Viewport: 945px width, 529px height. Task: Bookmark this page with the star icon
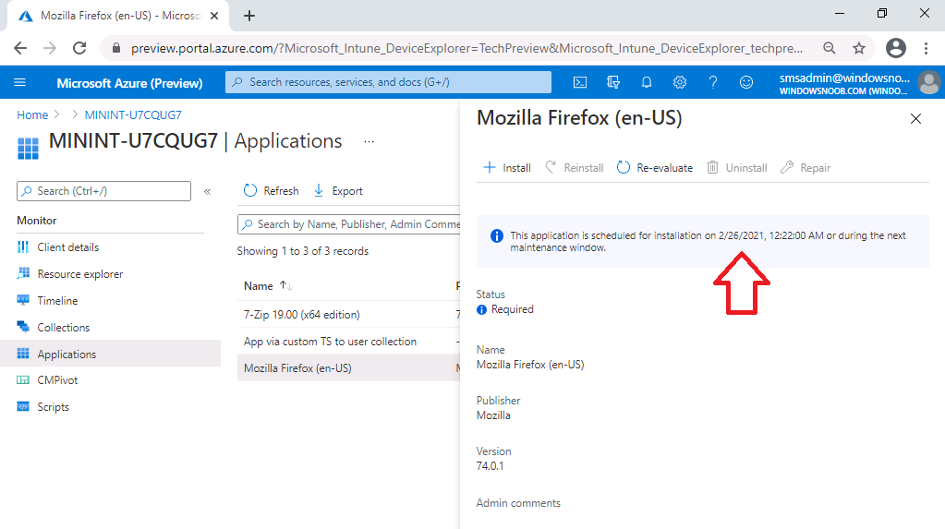coord(859,48)
